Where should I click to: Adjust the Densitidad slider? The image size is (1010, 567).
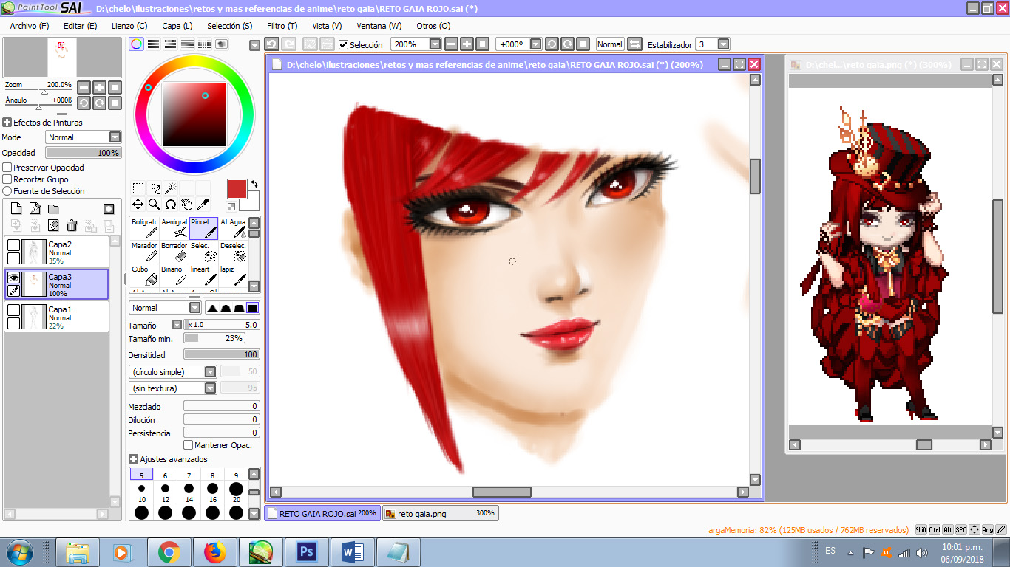tap(222, 355)
